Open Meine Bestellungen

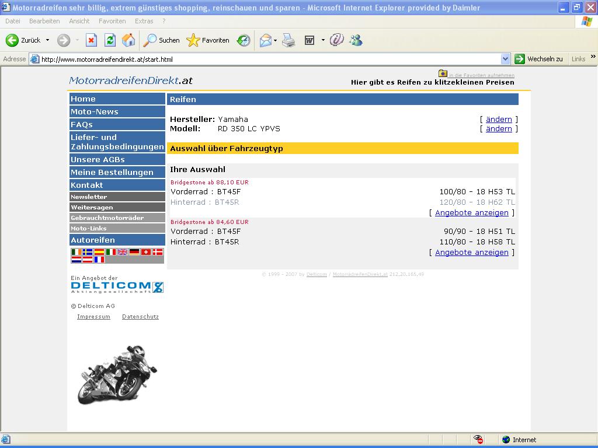[x=117, y=172]
